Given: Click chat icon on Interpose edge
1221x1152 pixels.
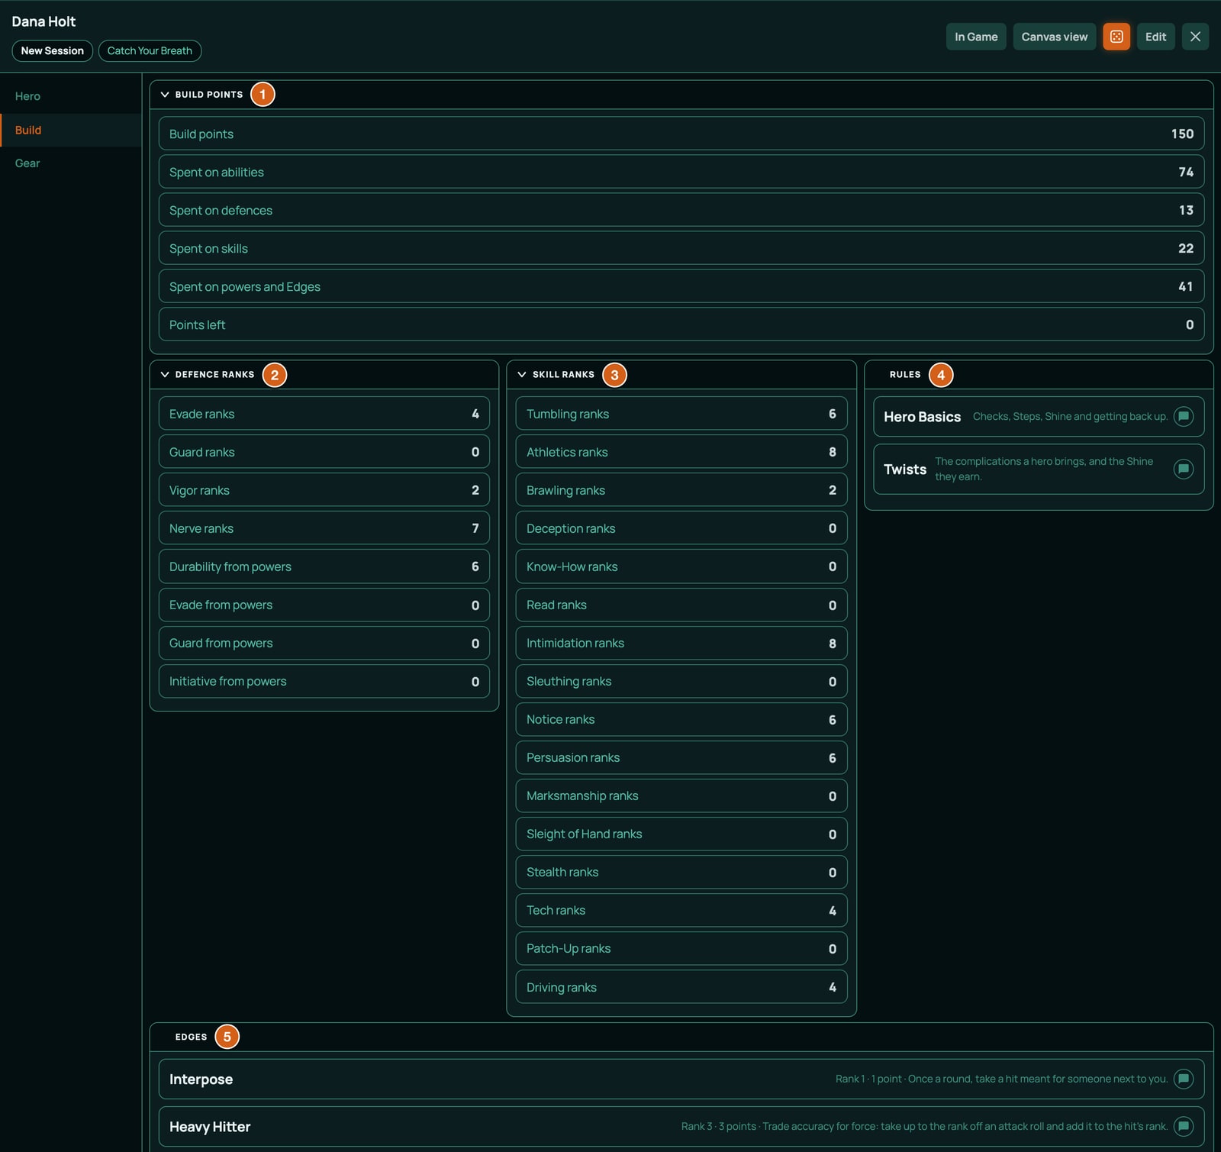Looking at the screenshot, I should click(1183, 1079).
